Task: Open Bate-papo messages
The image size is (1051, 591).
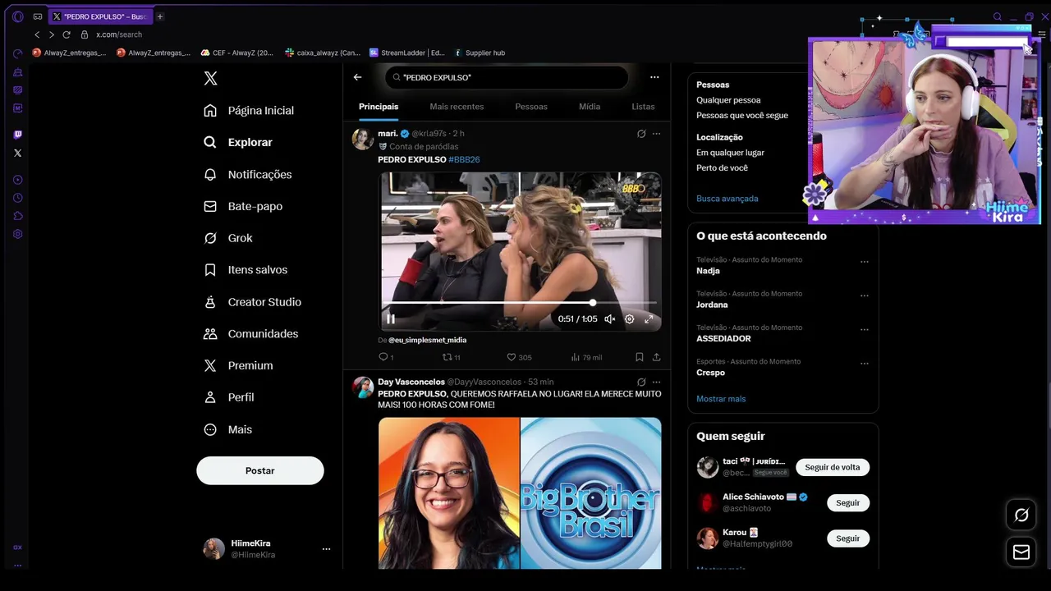Action: point(243,206)
